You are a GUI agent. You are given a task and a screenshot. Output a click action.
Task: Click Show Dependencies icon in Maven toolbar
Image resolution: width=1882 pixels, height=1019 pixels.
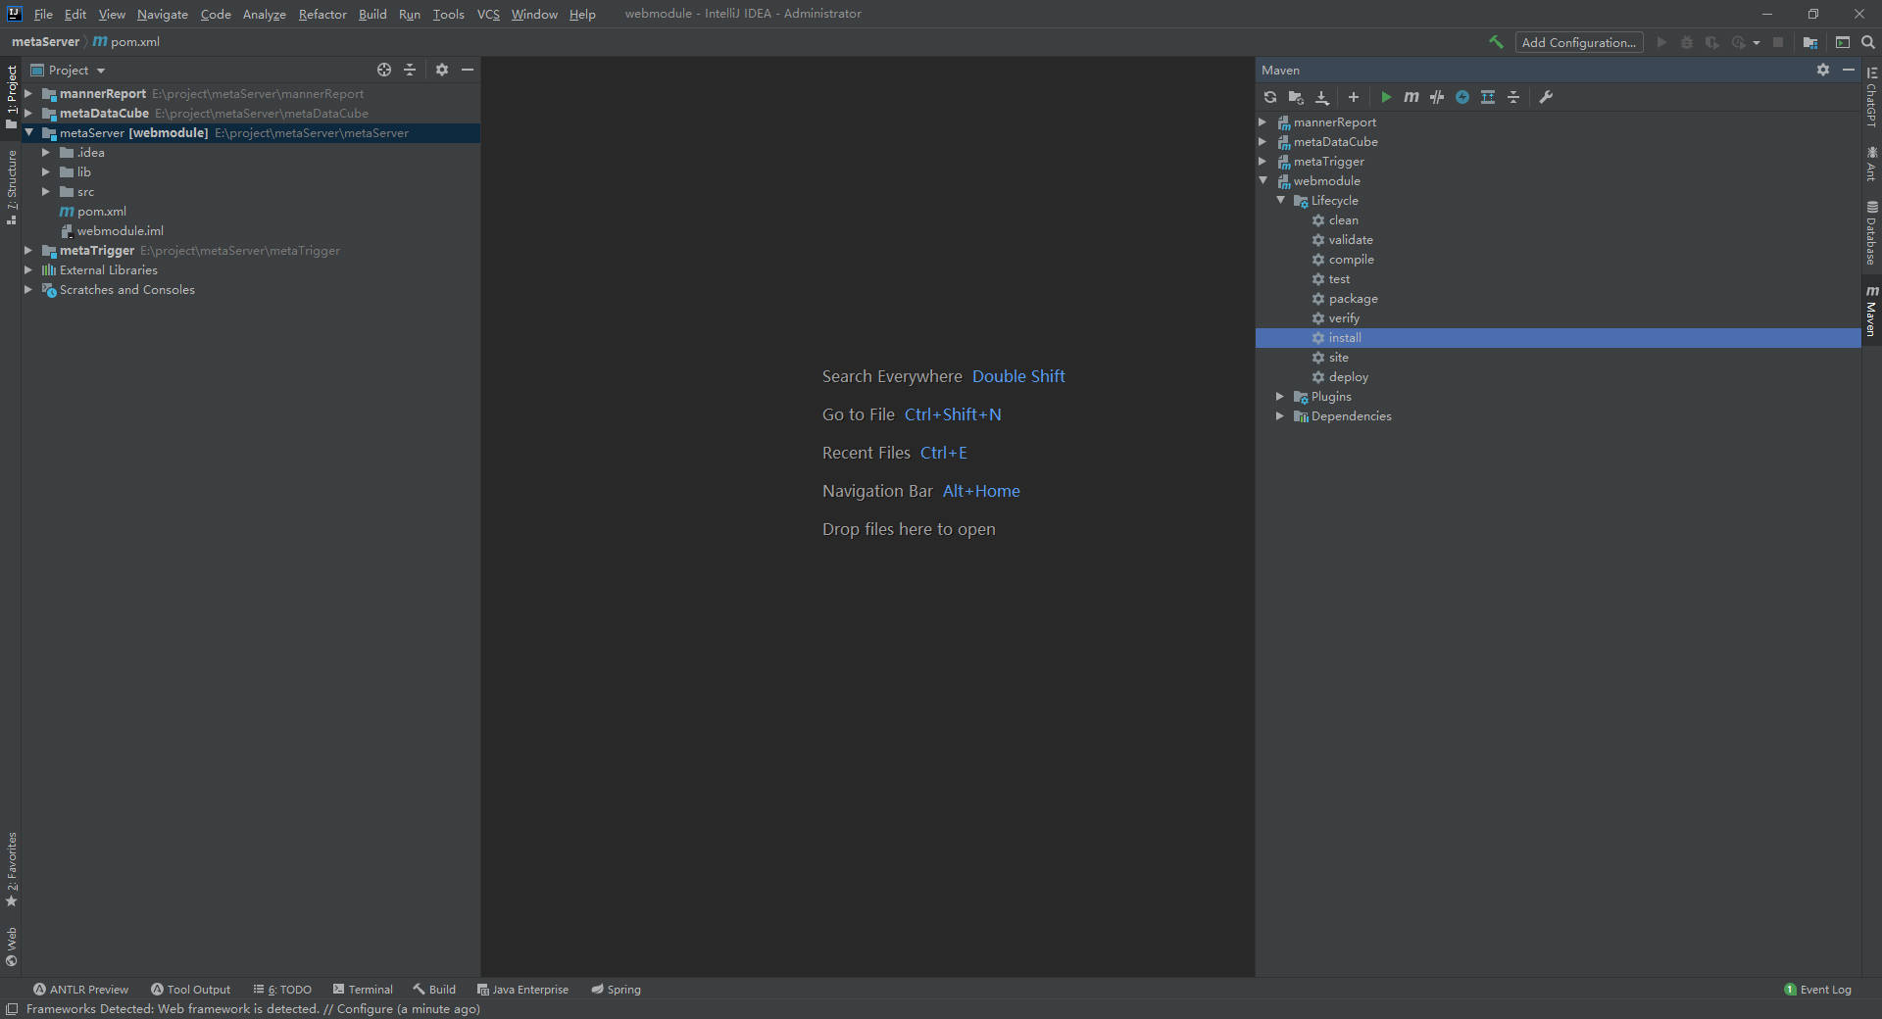[x=1488, y=97]
